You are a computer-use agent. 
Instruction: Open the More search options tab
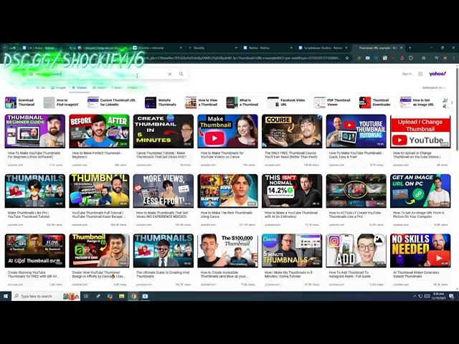tap(116, 87)
